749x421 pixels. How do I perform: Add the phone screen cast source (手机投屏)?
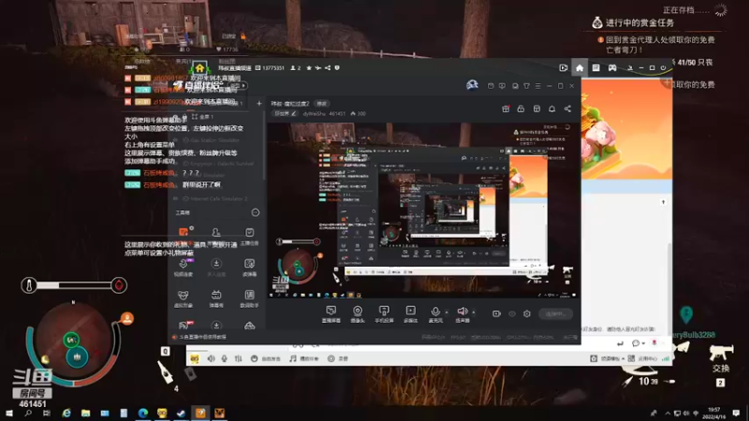coord(384,313)
